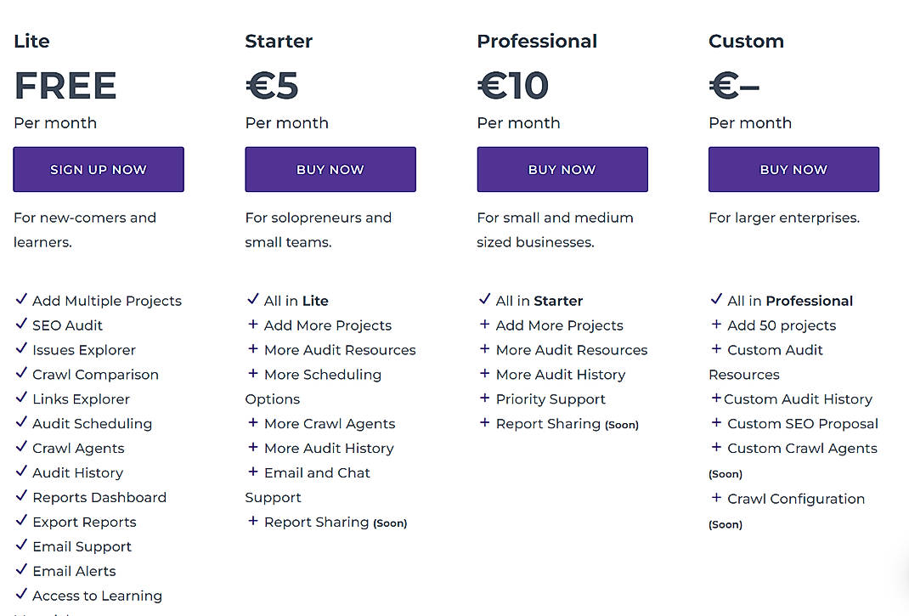Click the checkmark next to Crawl Comparison

[20, 374]
